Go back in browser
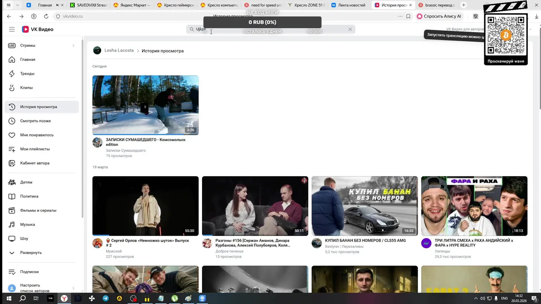Image resolution: width=541 pixels, height=304 pixels. (9, 16)
